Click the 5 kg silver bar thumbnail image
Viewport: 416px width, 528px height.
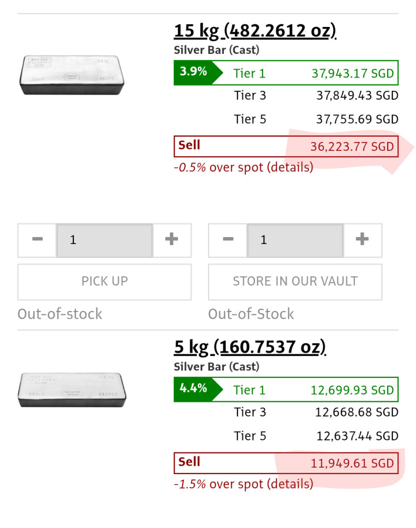pyautogui.click(x=71, y=389)
